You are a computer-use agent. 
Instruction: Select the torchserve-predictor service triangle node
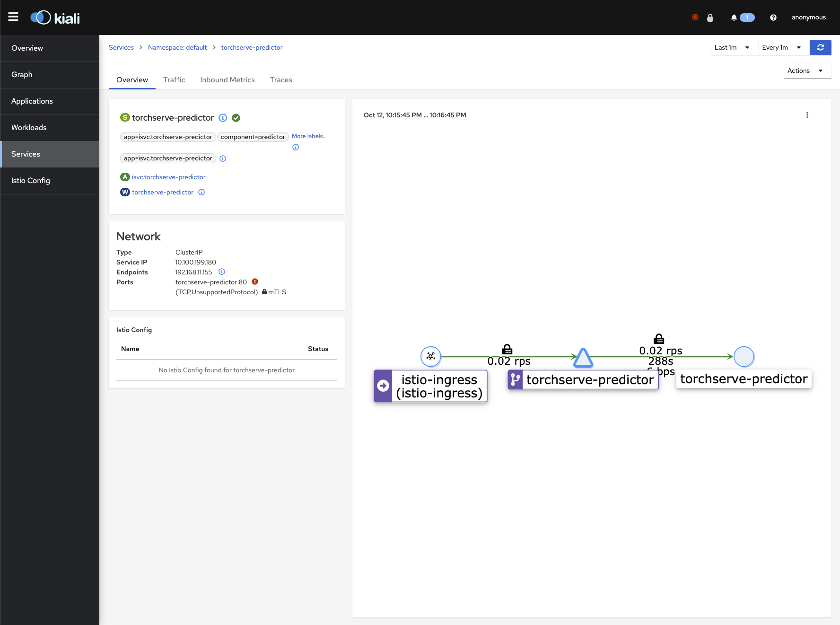[583, 358]
